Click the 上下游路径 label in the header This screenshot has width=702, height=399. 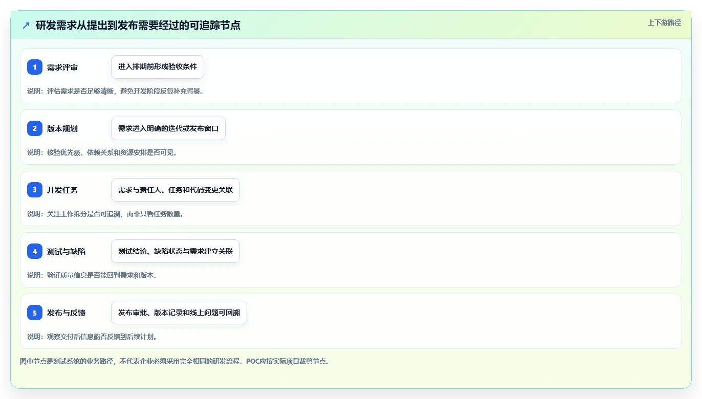click(x=664, y=23)
